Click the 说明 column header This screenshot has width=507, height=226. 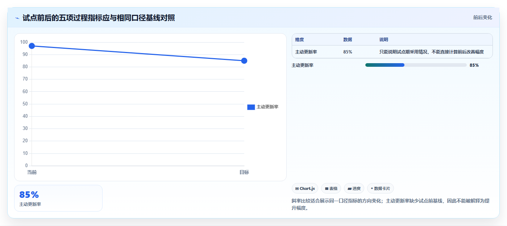click(x=384, y=40)
